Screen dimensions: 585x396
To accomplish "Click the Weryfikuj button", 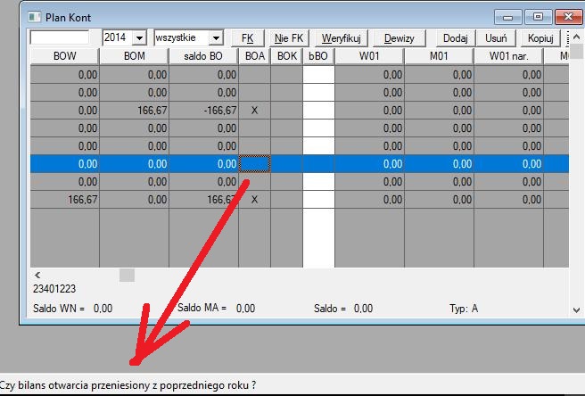I will coord(341,38).
